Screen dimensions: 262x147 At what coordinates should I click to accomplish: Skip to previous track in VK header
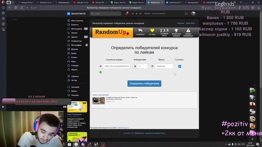[x=133, y=13]
